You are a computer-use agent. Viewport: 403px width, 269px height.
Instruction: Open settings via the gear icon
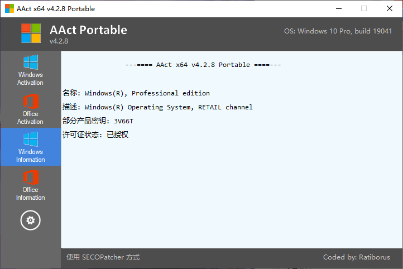pos(30,220)
